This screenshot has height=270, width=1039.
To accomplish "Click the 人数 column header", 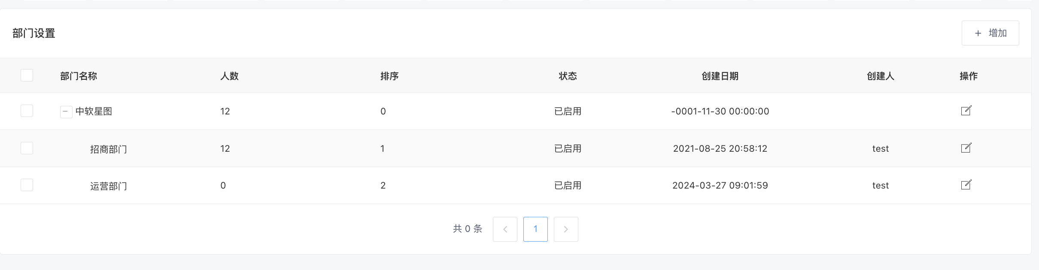I will click(x=229, y=76).
